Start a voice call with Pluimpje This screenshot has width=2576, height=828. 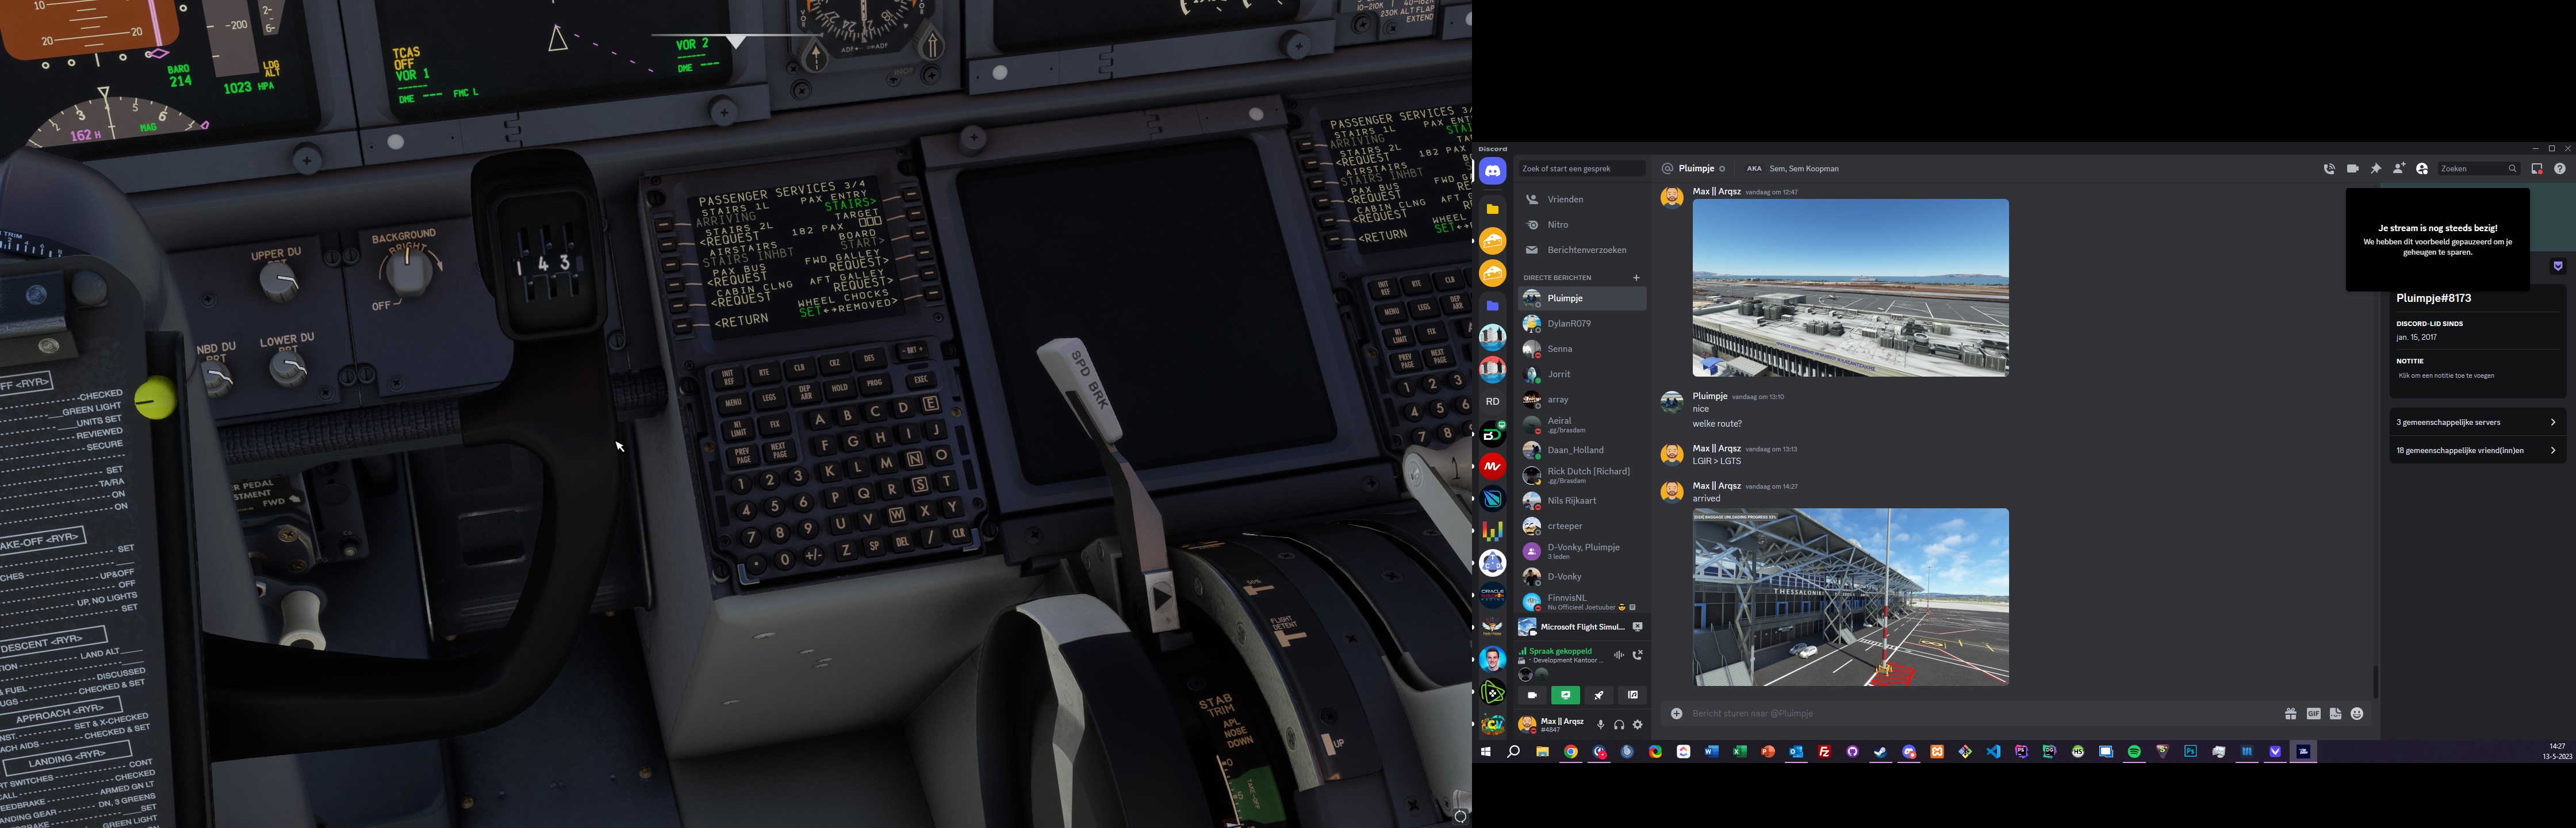(x=2329, y=169)
